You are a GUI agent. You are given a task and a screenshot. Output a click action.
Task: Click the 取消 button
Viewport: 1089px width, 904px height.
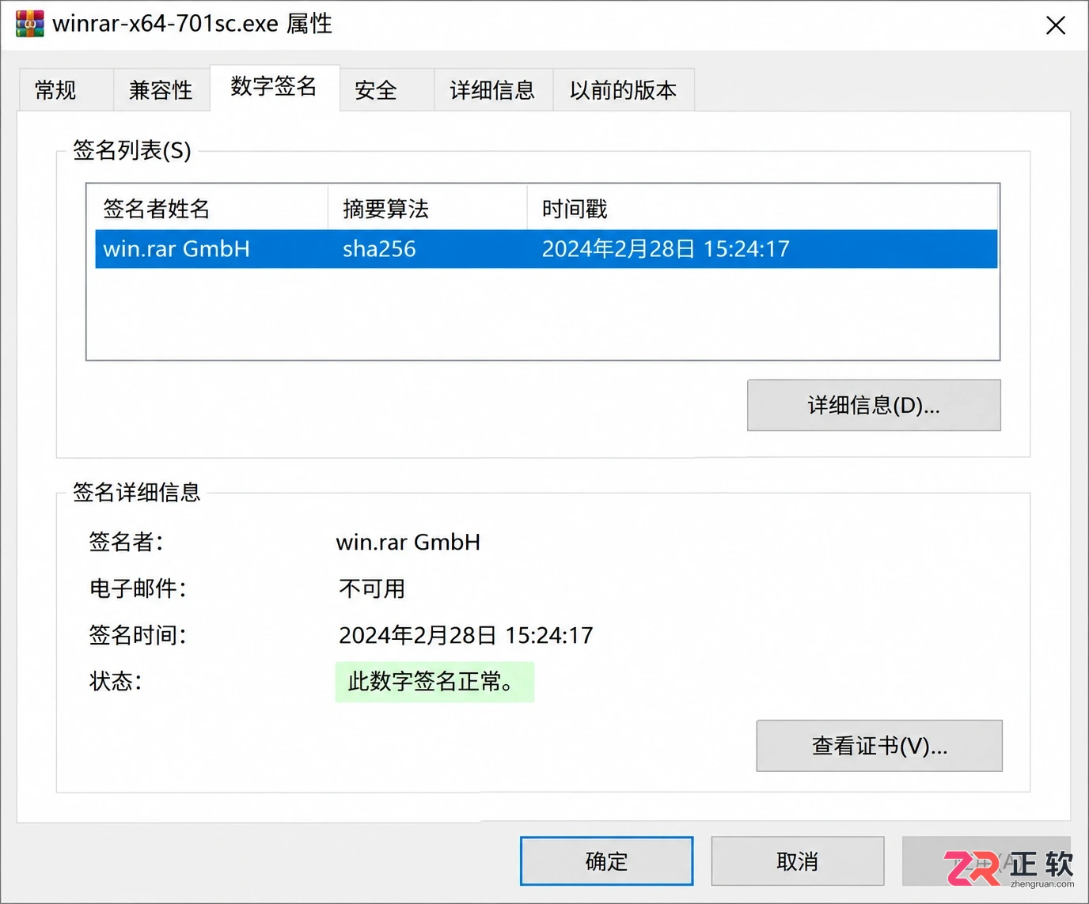click(798, 861)
